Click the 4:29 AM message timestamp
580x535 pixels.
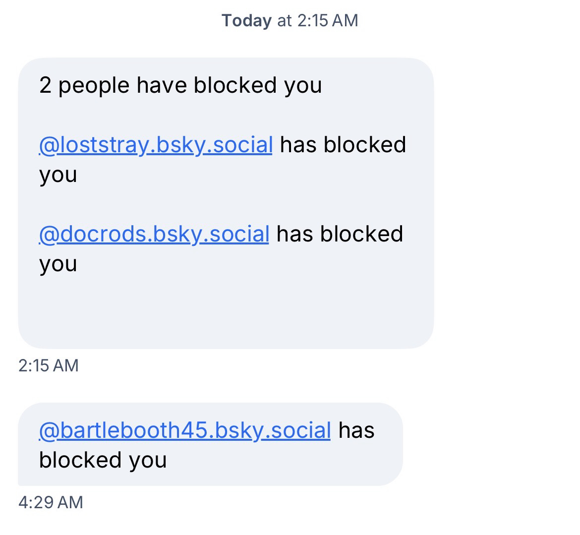click(51, 502)
